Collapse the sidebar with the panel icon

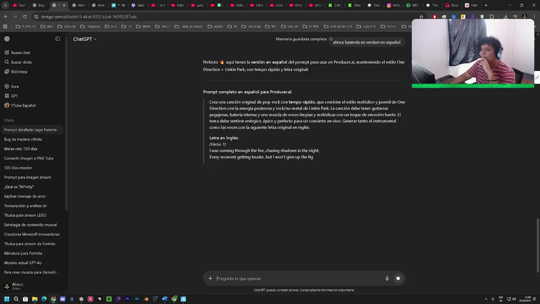tap(58, 39)
